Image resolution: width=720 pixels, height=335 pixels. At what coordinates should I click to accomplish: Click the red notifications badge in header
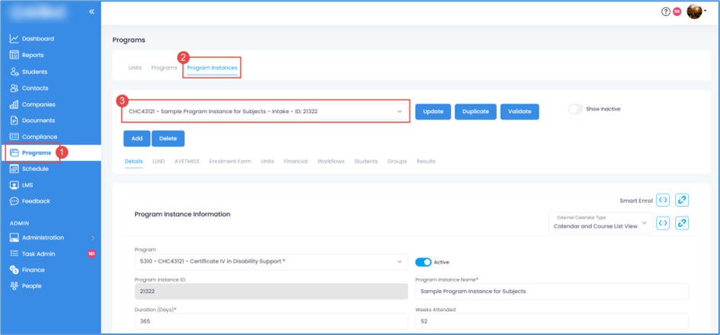click(677, 11)
